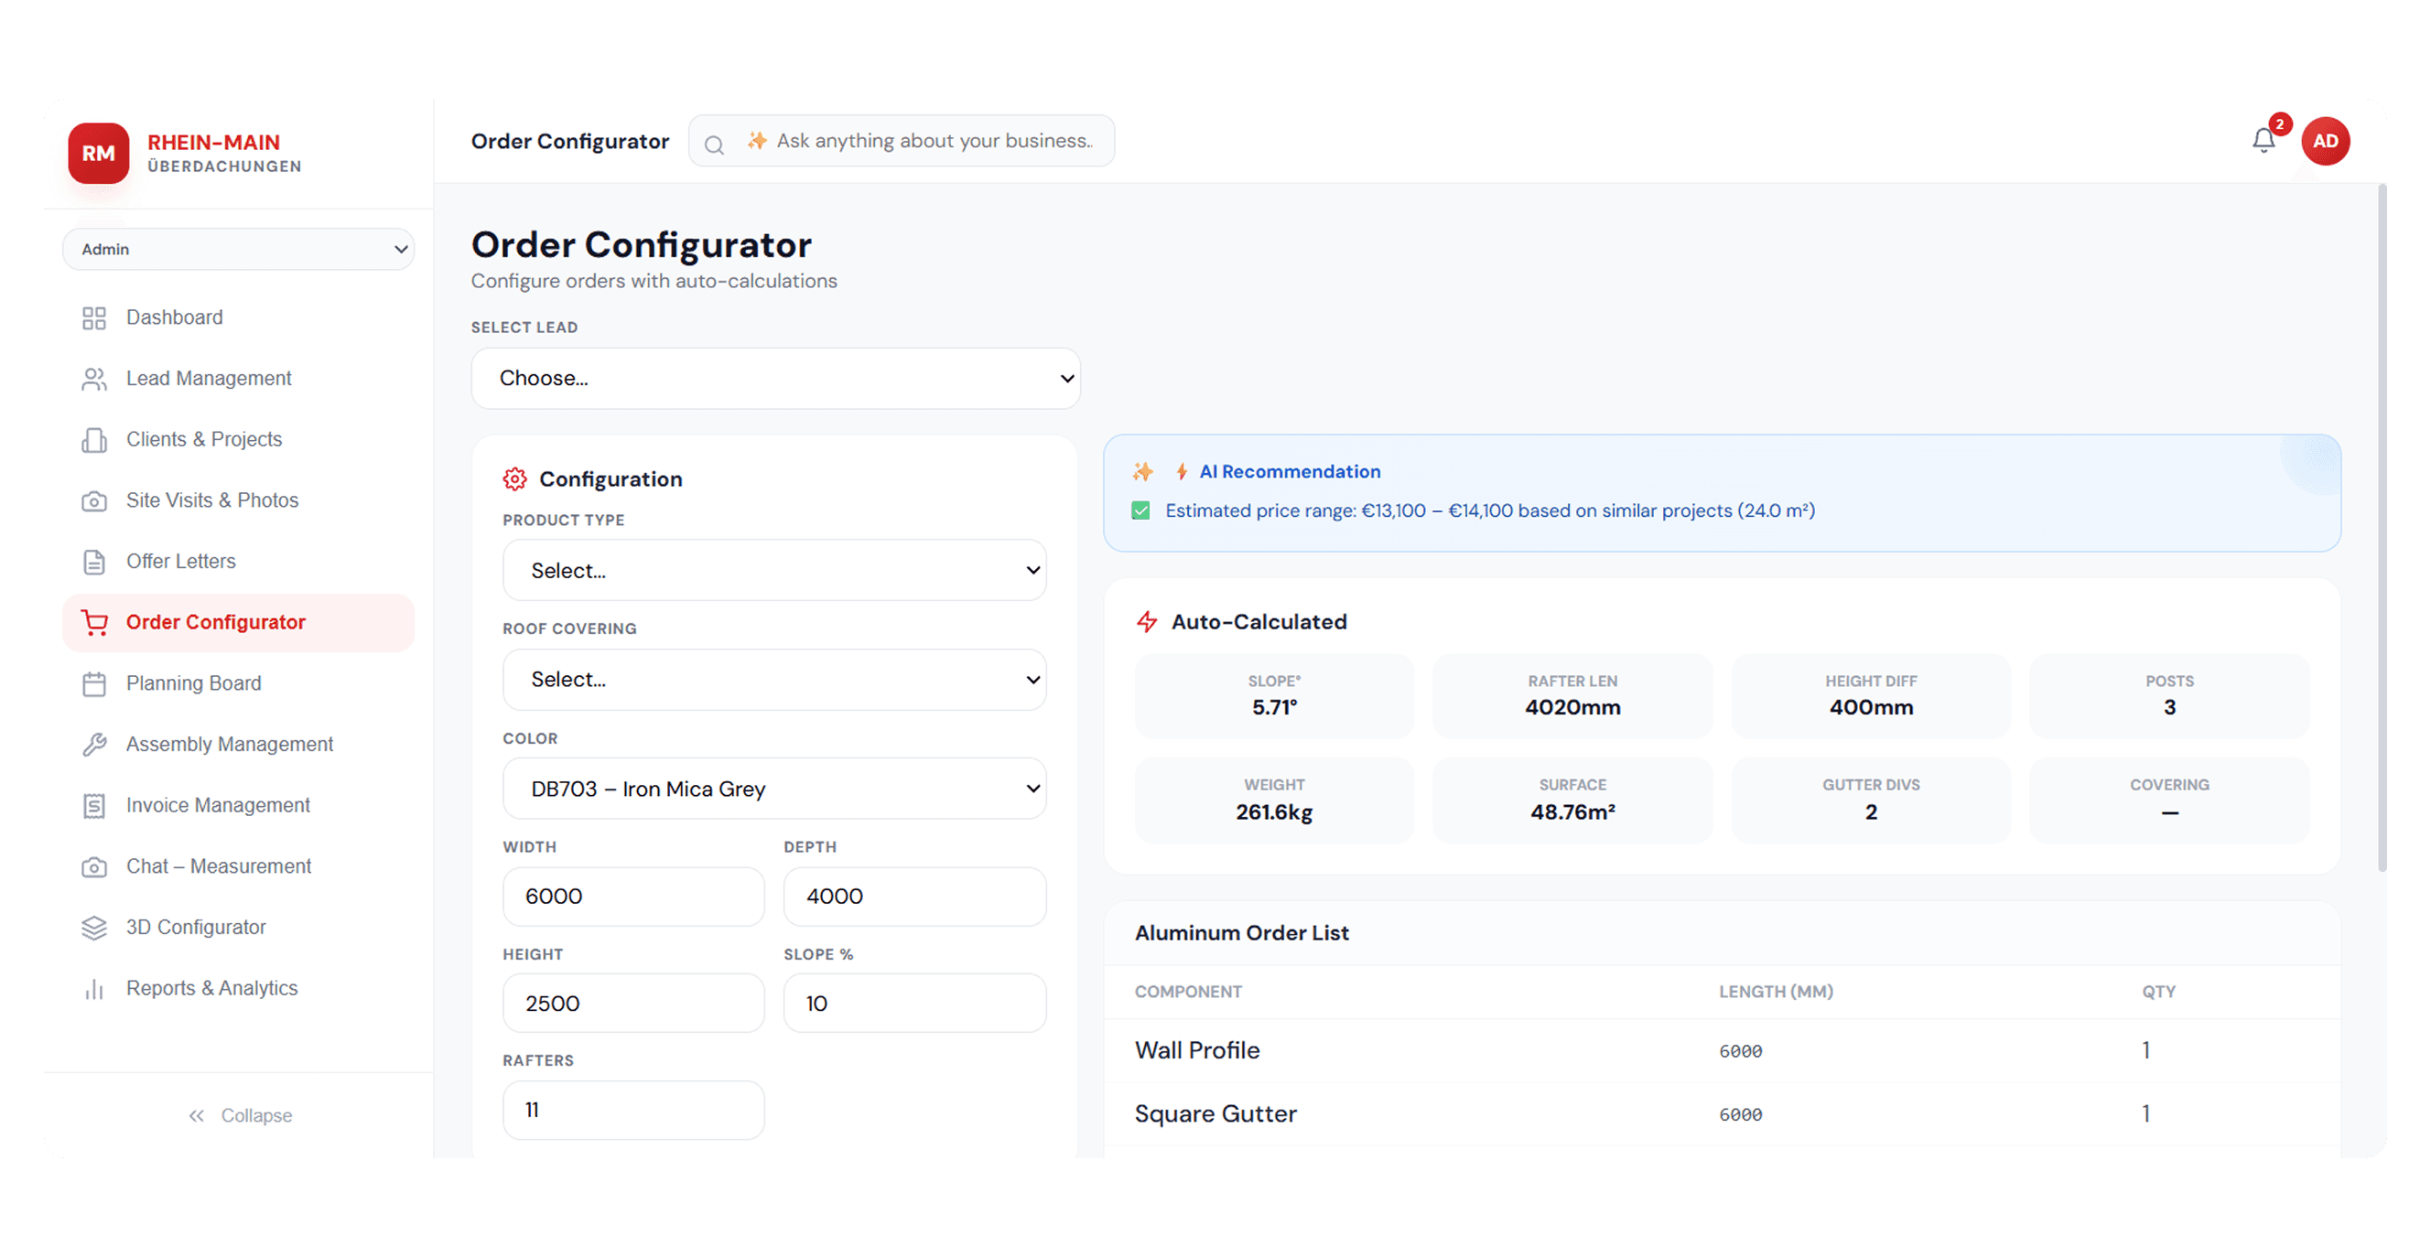Screen dimensions: 2431x1257
Task: Click the Clients & Projects building icon
Action: [x=93, y=439]
